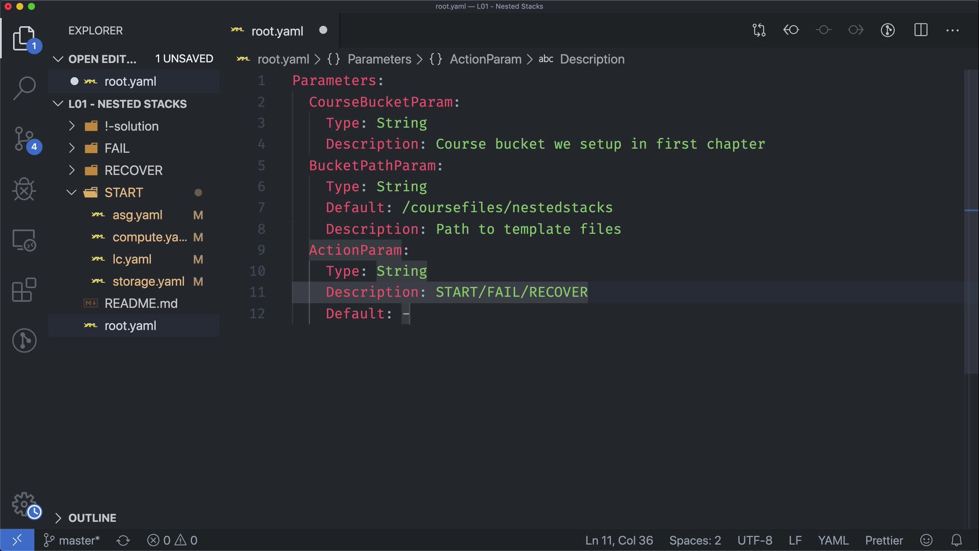Change the YAML language mode
Image resolution: width=979 pixels, height=551 pixels.
(833, 540)
